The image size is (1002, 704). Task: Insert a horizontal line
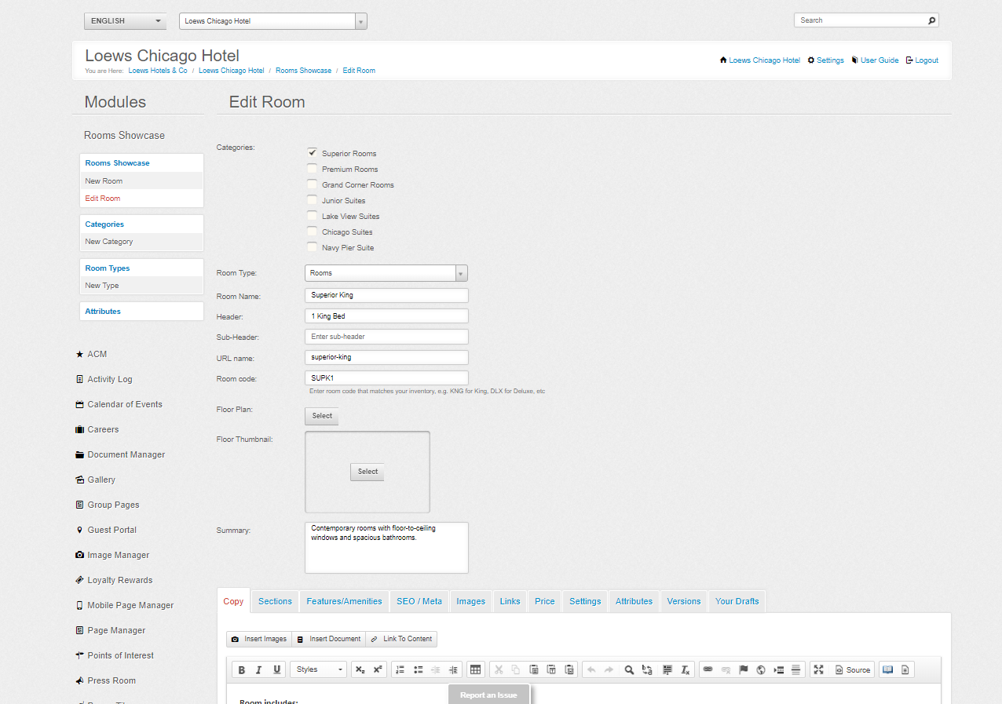click(795, 669)
